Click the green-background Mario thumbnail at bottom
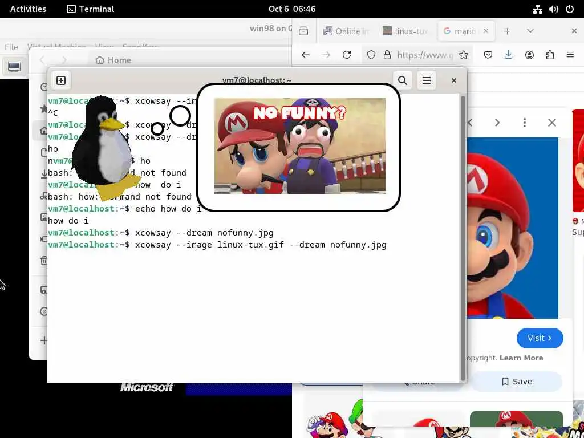584x438 pixels. click(x=516, y=419)
